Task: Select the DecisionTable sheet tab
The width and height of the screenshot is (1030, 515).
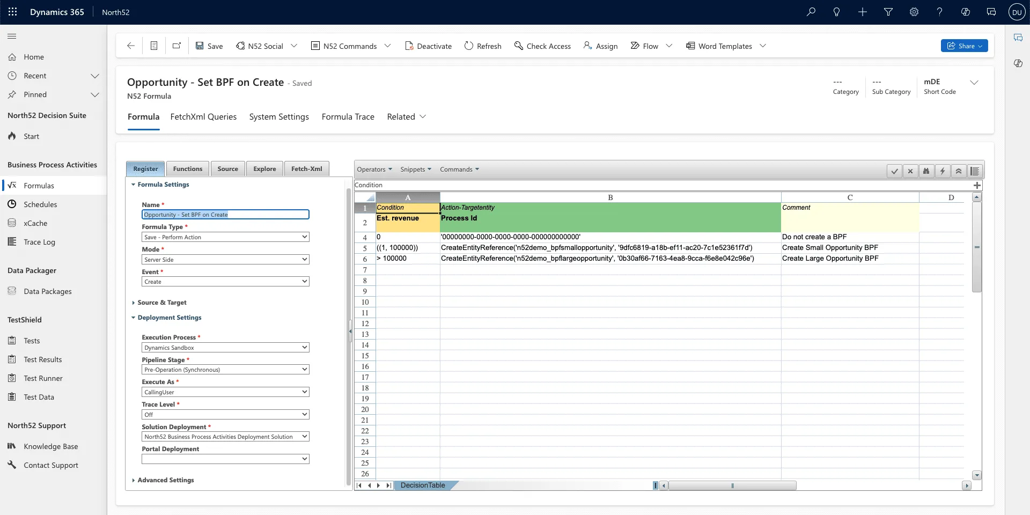Action: (423, 485)
